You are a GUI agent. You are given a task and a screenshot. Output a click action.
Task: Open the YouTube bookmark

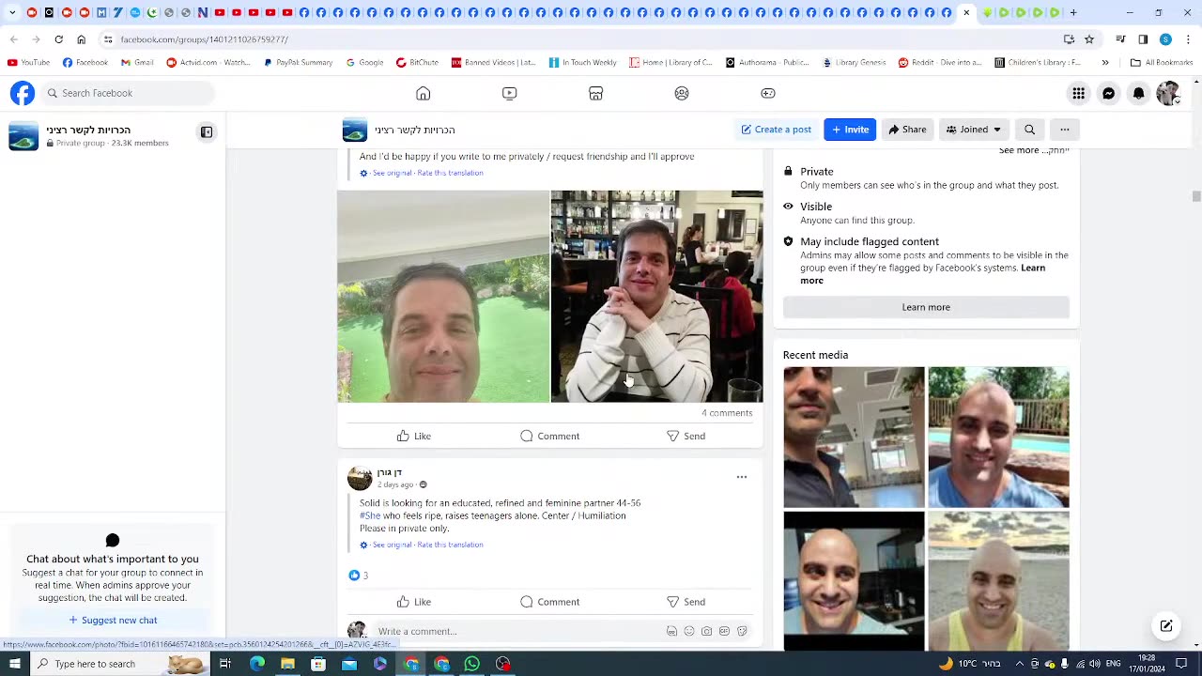[28, 63]
